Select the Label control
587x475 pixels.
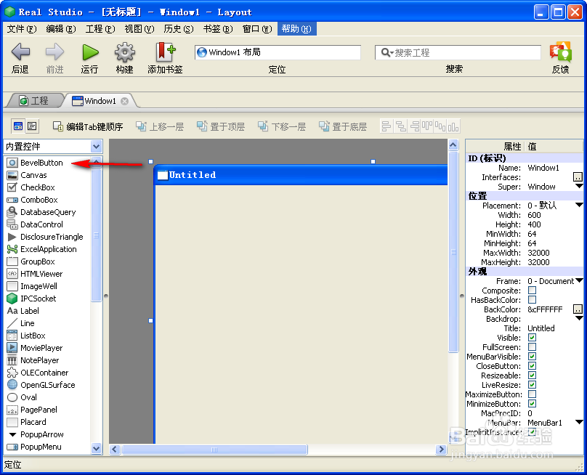[29, 311]
